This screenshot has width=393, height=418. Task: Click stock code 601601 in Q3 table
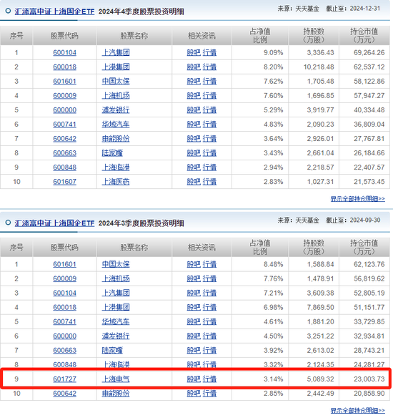pyautogui.click(x=64, y=264)
